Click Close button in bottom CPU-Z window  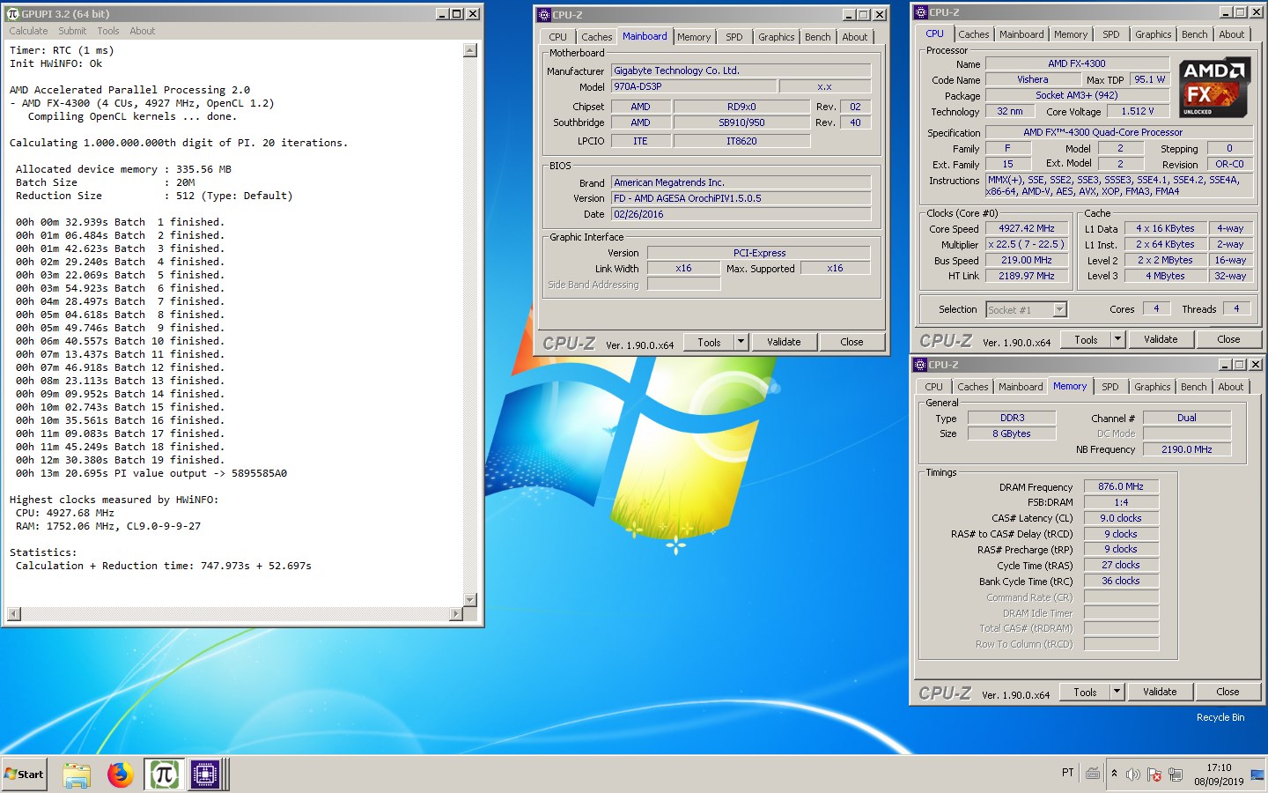pyautogui.click(x=1227, y=692)
